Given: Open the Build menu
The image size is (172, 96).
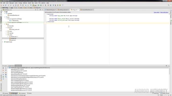Looking at the screenshot, I should pos(30,3).
